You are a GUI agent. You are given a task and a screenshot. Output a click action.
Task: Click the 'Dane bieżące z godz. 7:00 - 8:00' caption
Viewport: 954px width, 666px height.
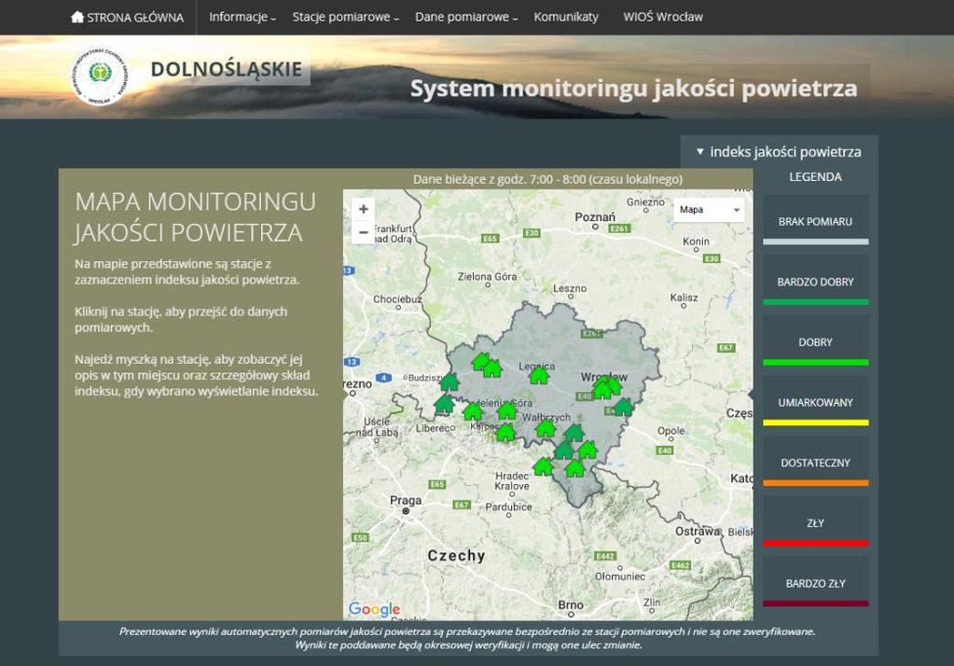pos(547,180)
